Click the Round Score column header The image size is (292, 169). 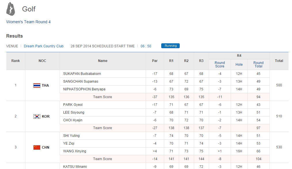click(x=220, y=65)
